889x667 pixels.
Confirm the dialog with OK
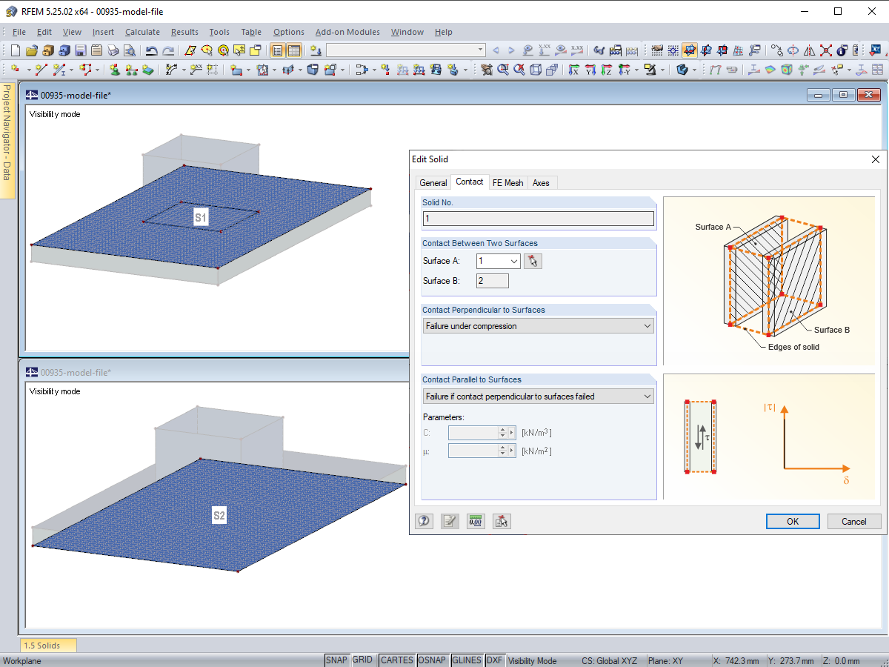point(793,521)
